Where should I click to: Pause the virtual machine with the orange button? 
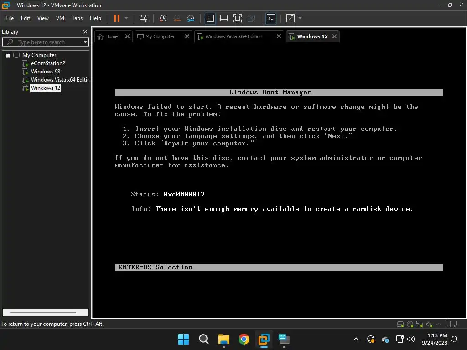[x=116, y=18]
